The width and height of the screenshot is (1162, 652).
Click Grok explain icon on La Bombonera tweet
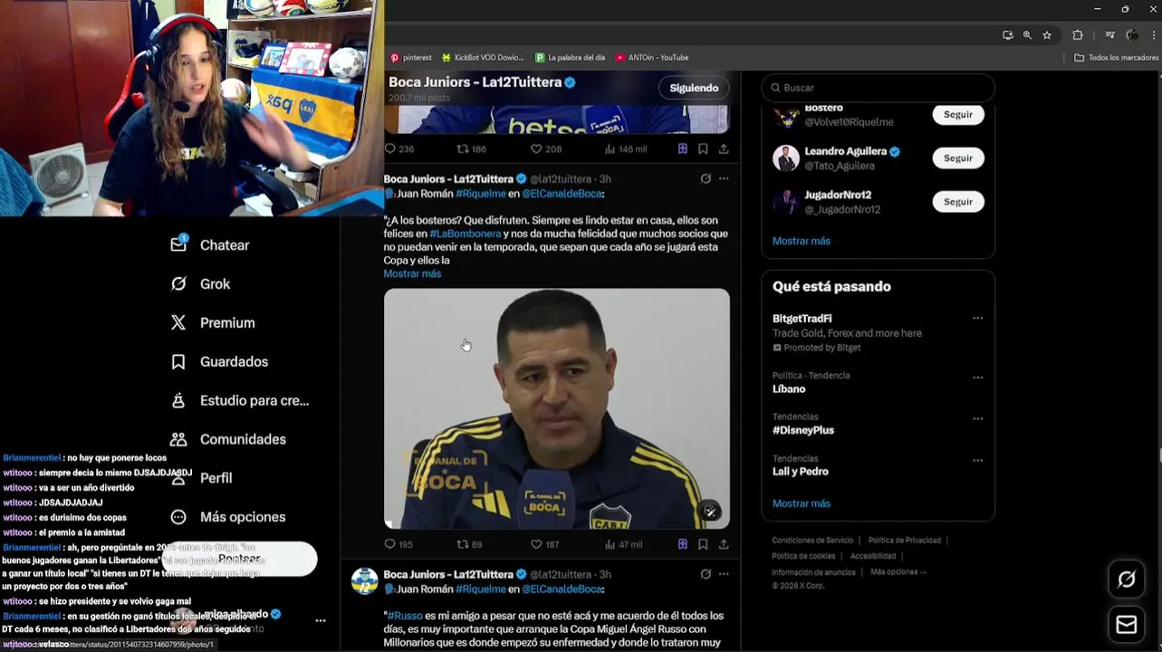click(x=706, y=178)
